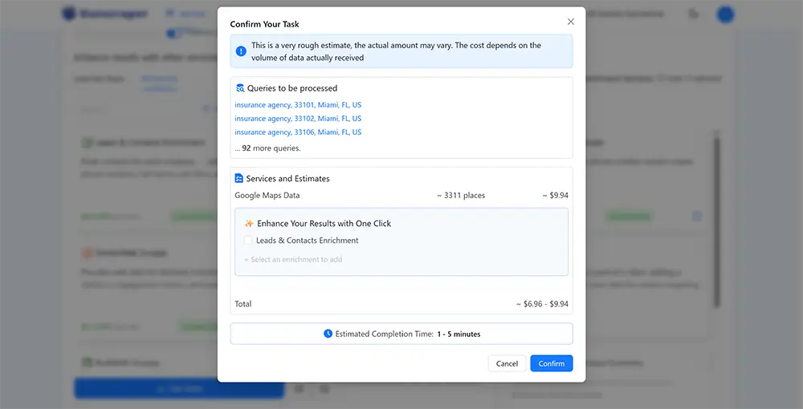Image resolution: width=803 pixels, height=409 pixels.
Task: Click the 'Confirm Your Task' dialog title
Action: tap(265, 24)
